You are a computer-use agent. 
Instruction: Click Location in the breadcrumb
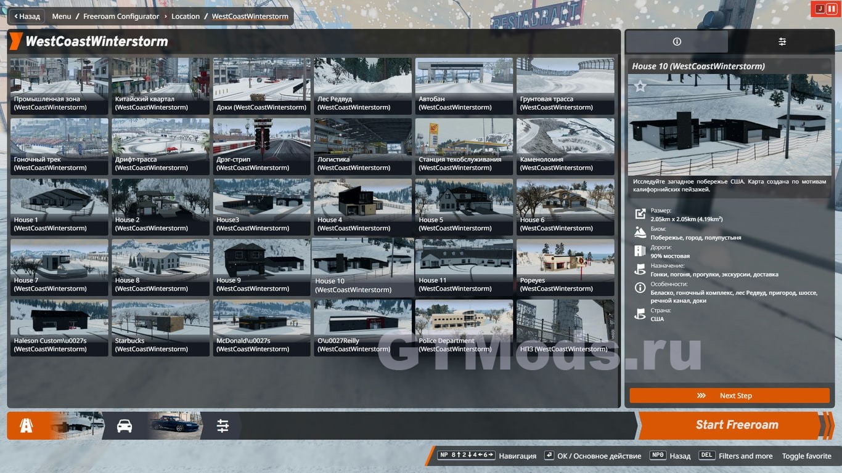coord(186,17)
